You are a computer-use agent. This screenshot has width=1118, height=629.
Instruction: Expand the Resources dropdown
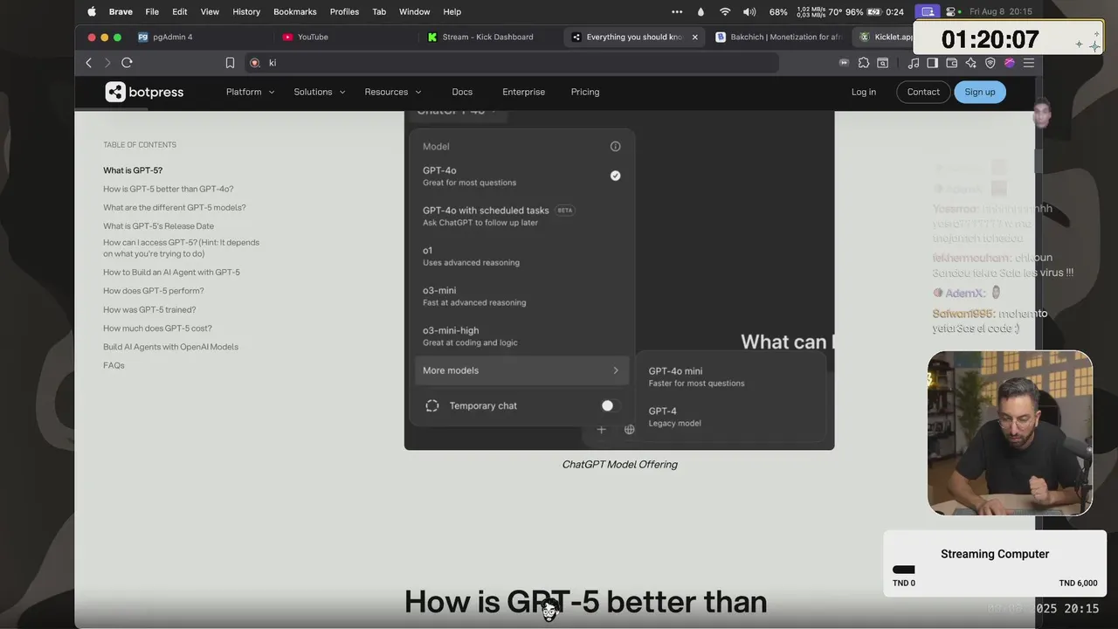(x=393, y=92)
